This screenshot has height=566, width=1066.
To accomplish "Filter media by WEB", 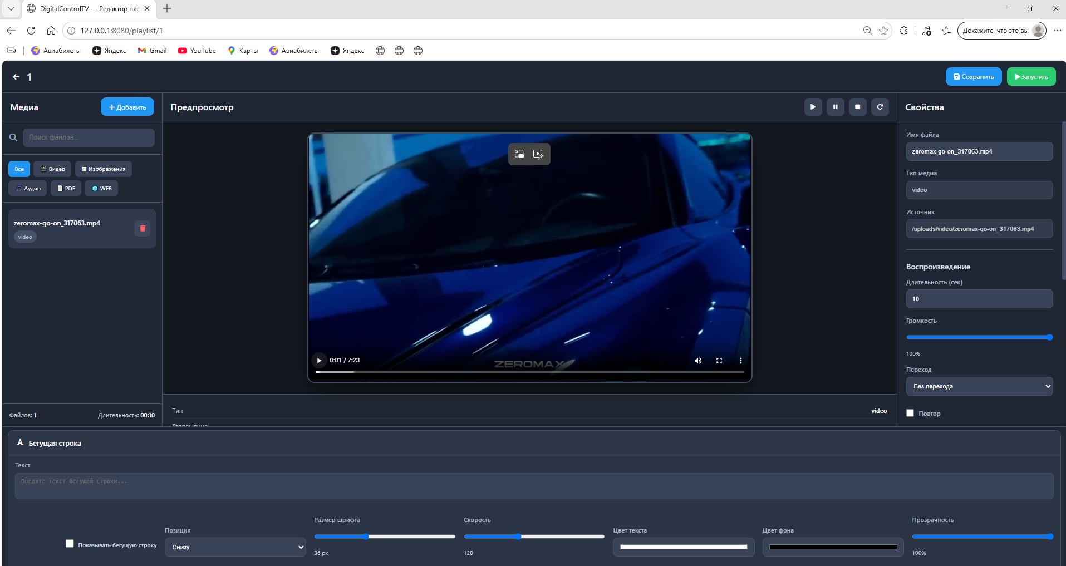I will pyautogui.click(x=101, y=188).
